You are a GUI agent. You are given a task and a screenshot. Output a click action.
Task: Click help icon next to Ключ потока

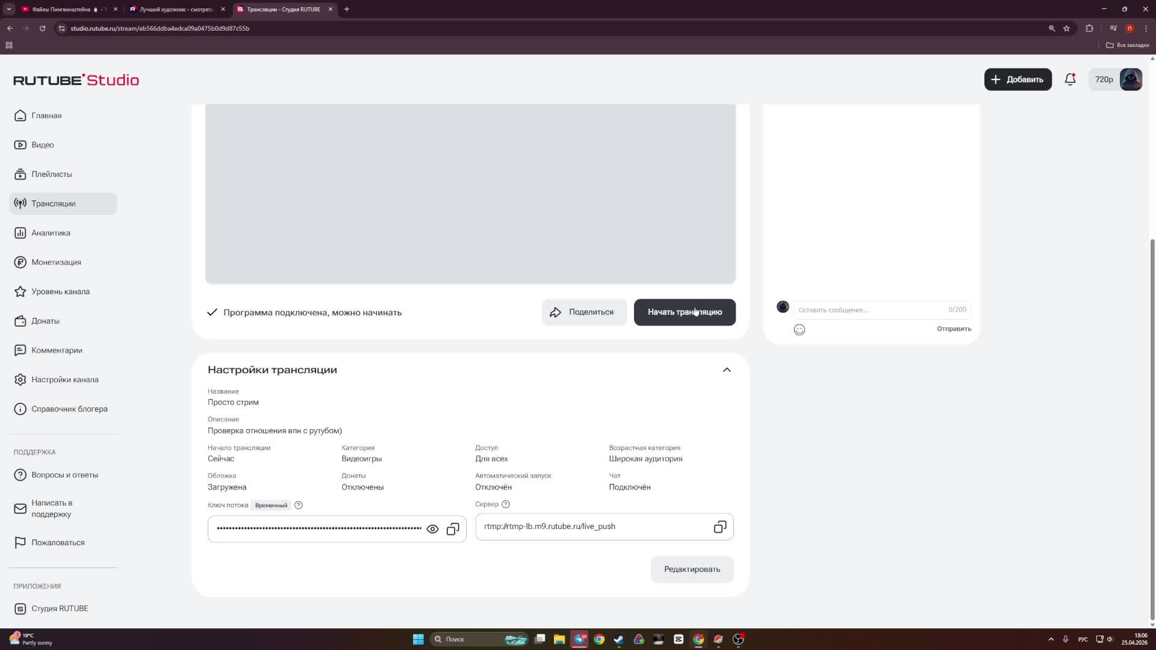pos(299,506)
